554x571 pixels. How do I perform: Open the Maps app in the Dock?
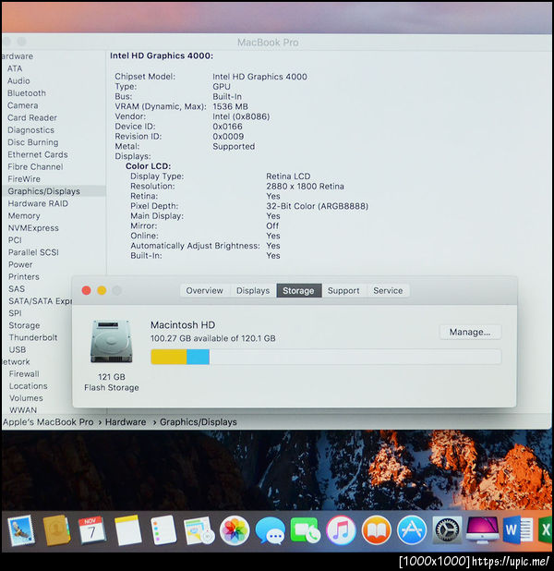199,530
